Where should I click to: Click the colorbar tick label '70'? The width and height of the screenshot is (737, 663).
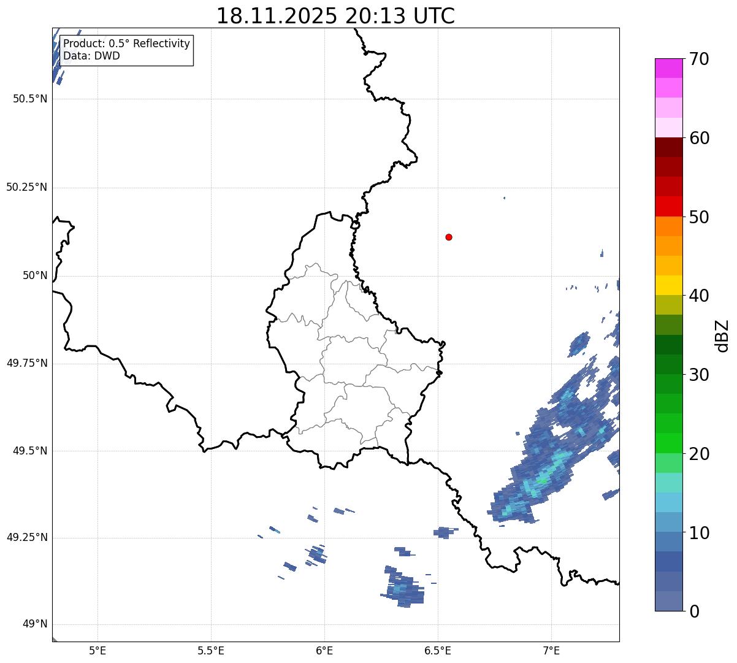(699, 59)
